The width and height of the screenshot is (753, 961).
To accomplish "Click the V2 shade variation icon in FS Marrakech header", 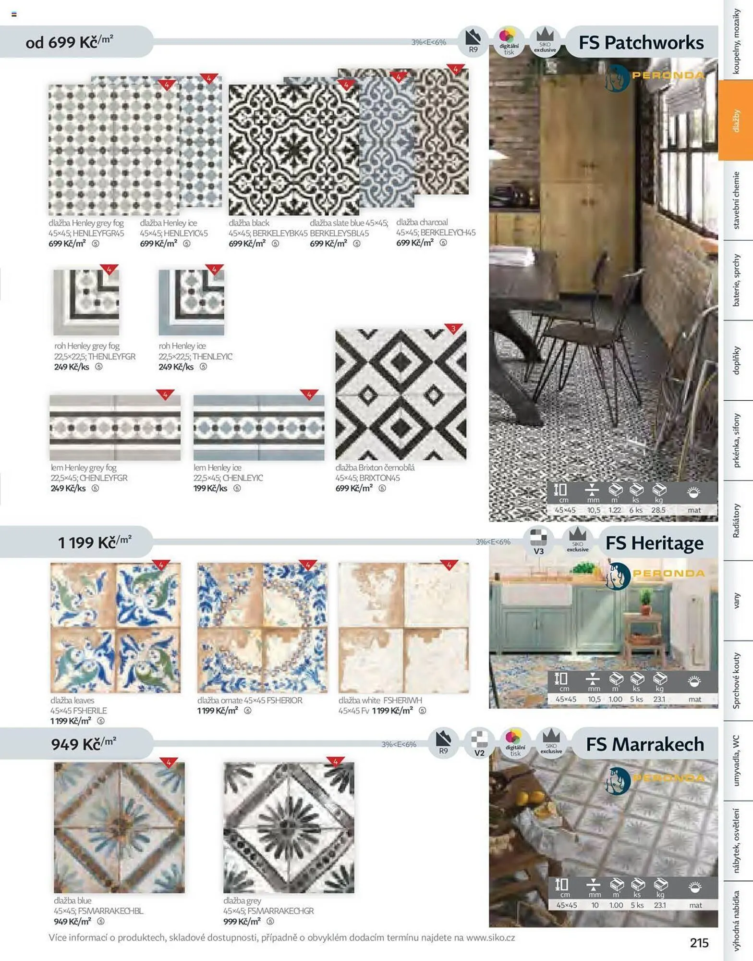I will tap(479, 743).
